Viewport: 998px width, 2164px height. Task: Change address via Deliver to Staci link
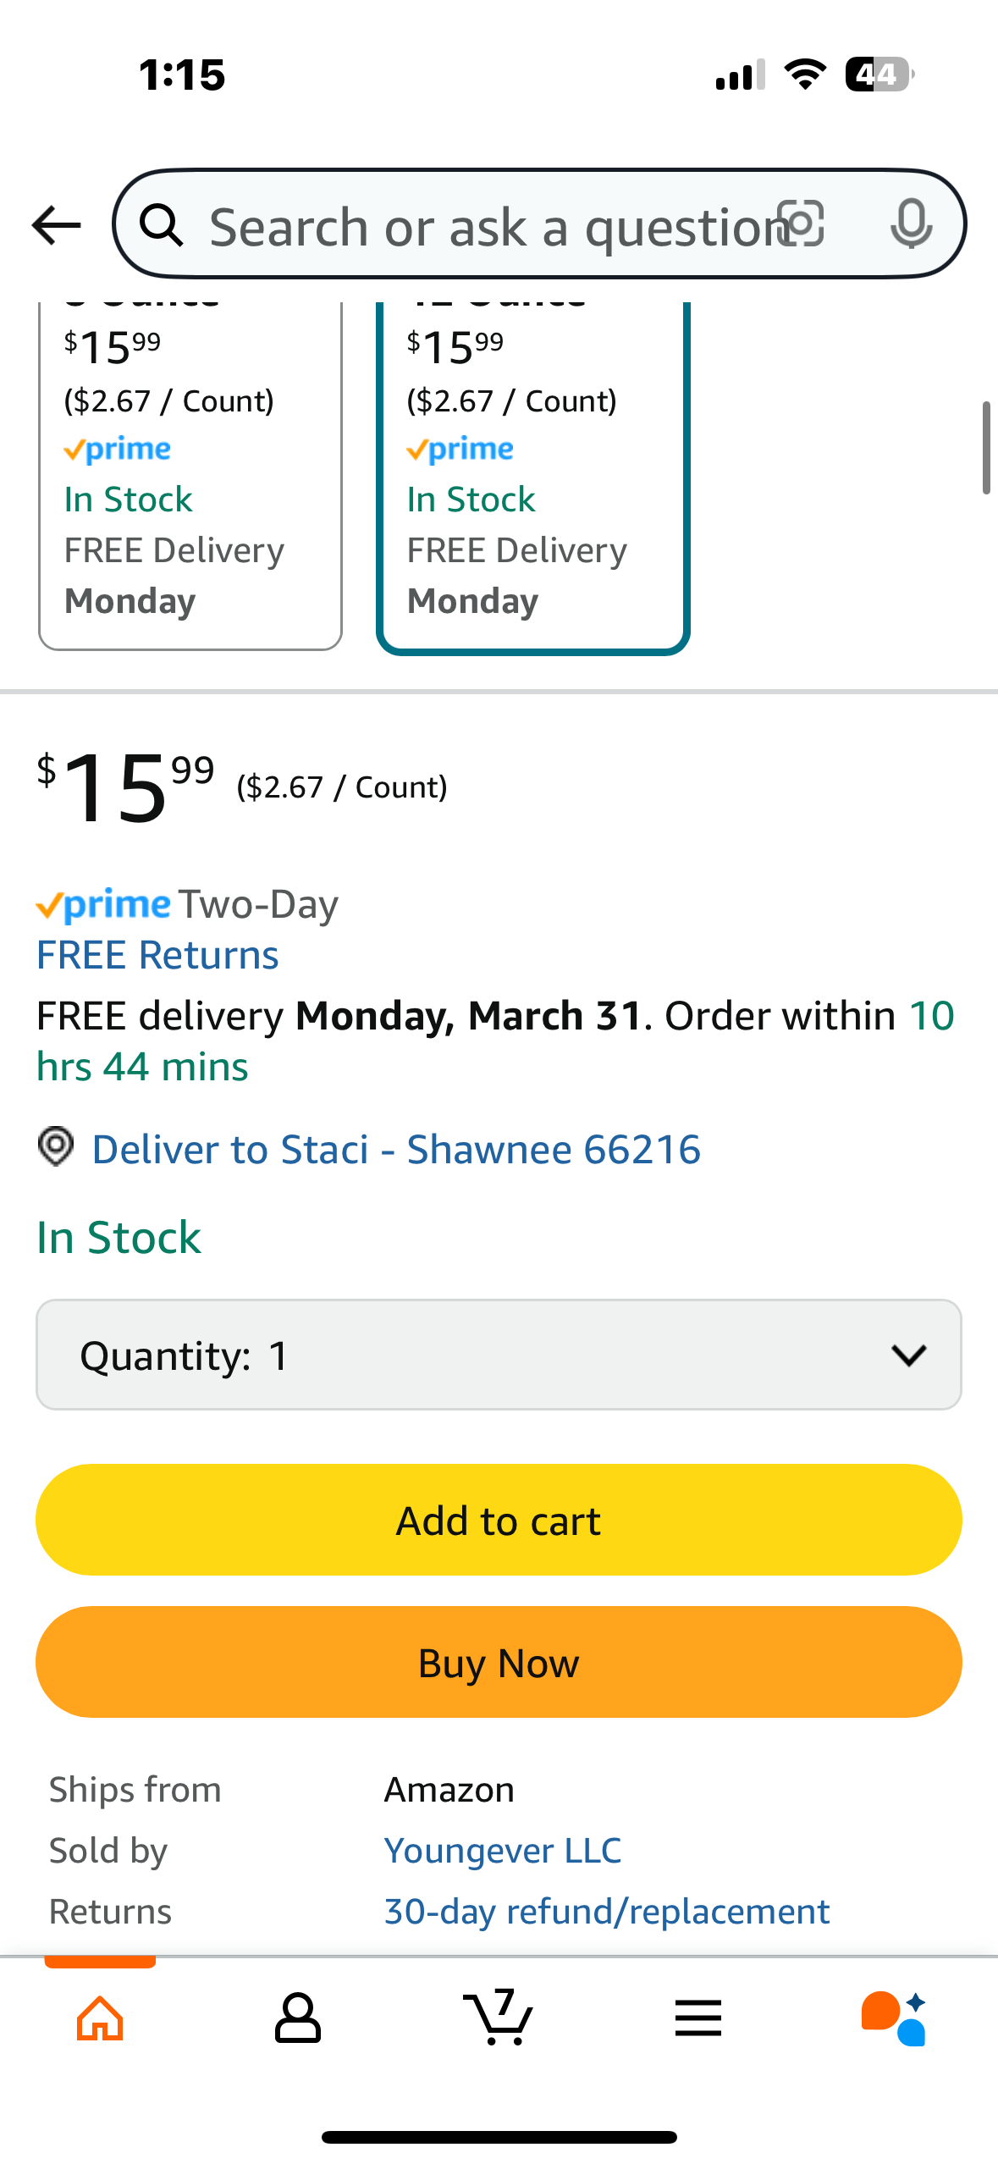click(x=396, y=1149)
